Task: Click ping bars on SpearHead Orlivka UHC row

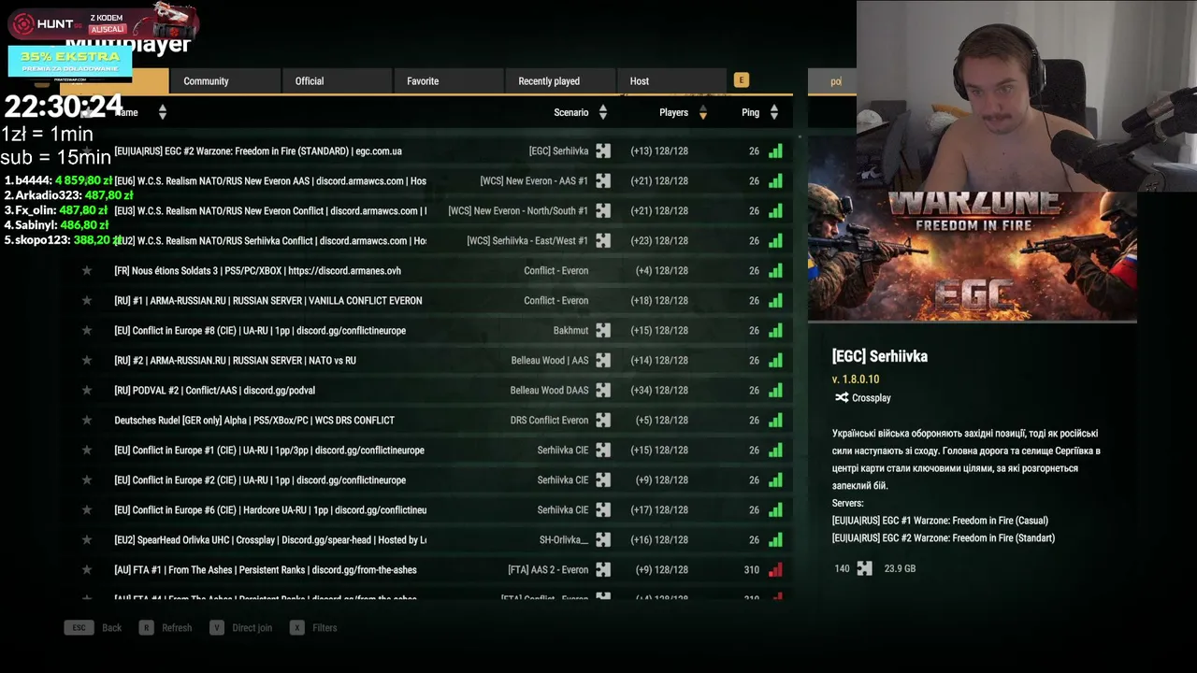Action: 775,540
